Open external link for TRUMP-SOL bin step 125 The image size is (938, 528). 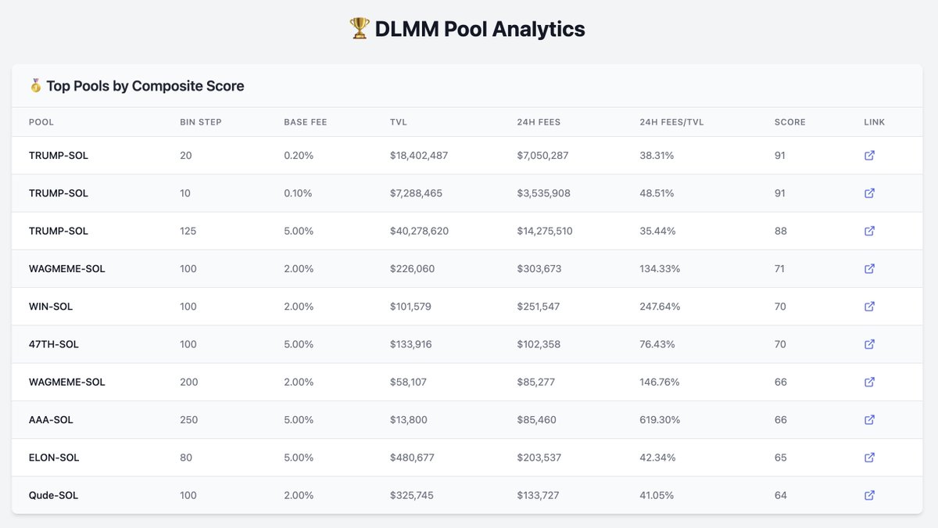869,231
